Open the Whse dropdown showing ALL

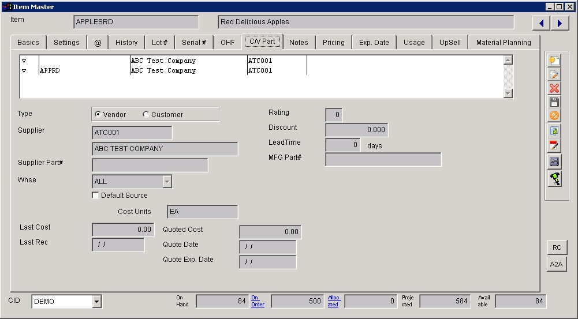click(x=167, y=182)
